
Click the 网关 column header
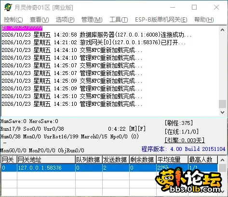click(9, 160)
